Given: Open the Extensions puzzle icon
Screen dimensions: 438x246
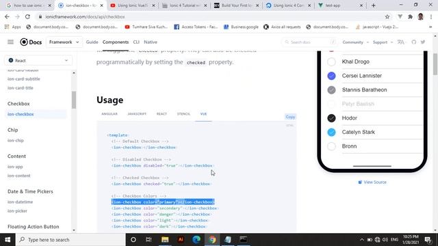Looking at the screenshot, I should coord(410,16).
